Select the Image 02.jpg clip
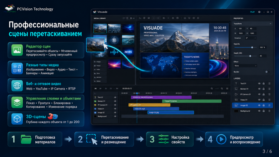279x157 pixels. (171, 113)
